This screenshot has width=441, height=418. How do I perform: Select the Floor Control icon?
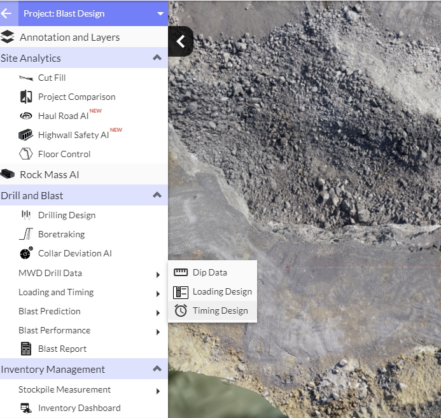[26, 154]
